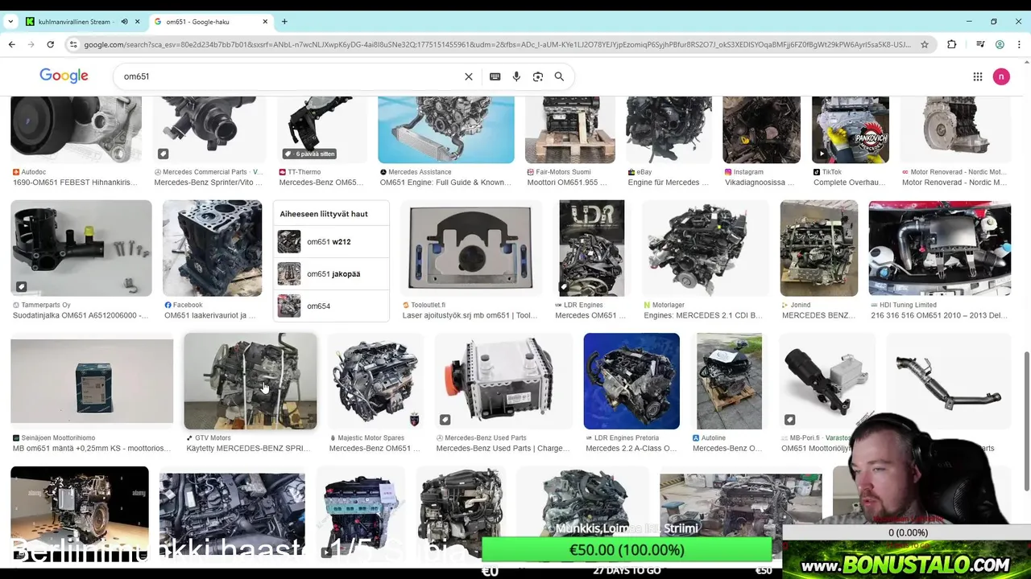Open a new browser tab
The image size is (1031, 579).
tap(284, 22)
